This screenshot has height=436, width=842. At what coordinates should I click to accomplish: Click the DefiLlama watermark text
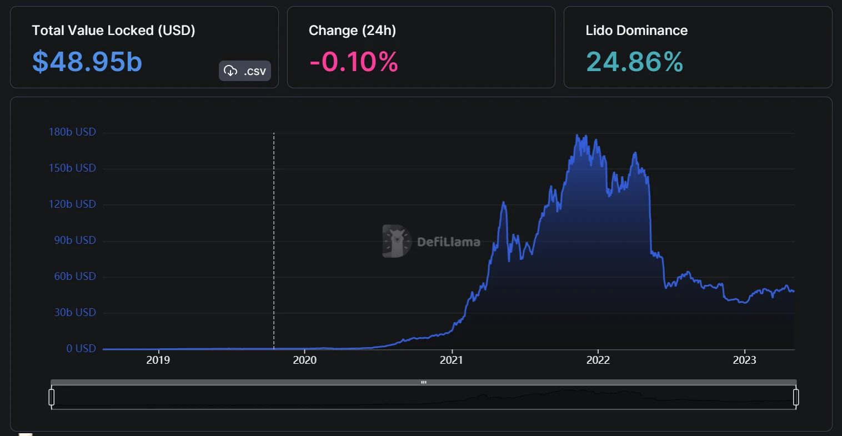coord(448,242)
